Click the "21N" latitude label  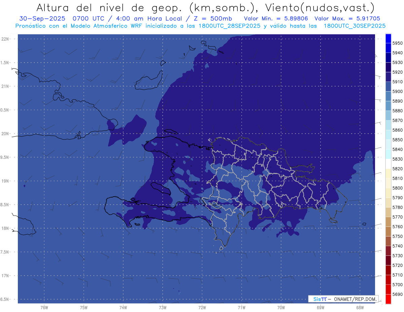(x=5, y=86)
